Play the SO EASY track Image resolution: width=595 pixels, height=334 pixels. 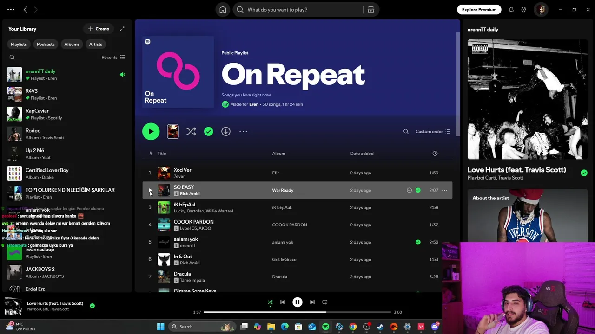pyautogui.click(x=150, y=190)
